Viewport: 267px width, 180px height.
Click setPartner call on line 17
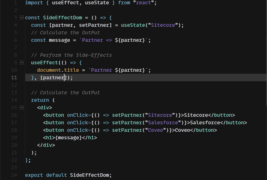coord(127,122)
